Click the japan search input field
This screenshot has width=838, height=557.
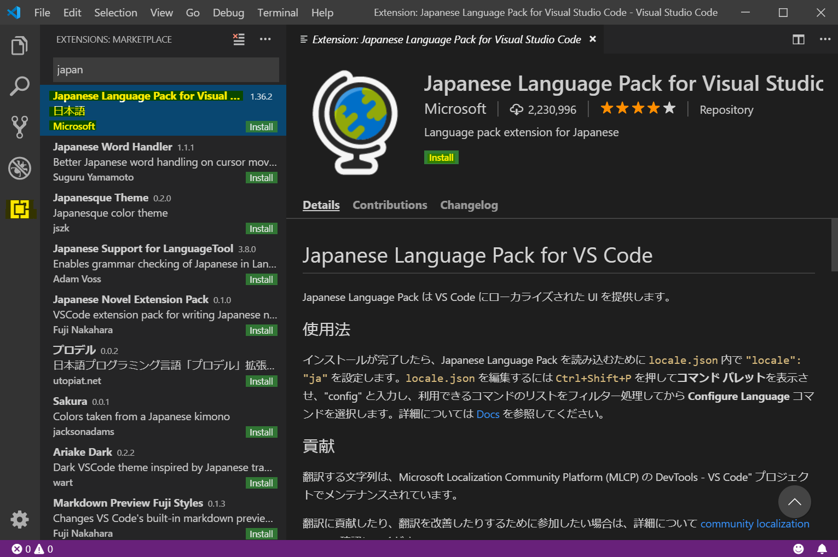(165, 69)
